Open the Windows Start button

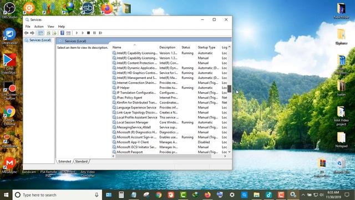click(6, 195)
